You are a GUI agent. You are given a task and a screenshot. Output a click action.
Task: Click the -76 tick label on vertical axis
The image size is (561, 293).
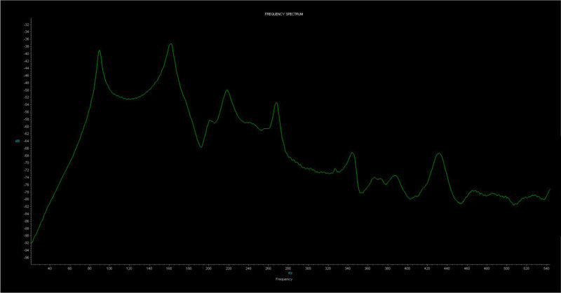tap(27, 185)
